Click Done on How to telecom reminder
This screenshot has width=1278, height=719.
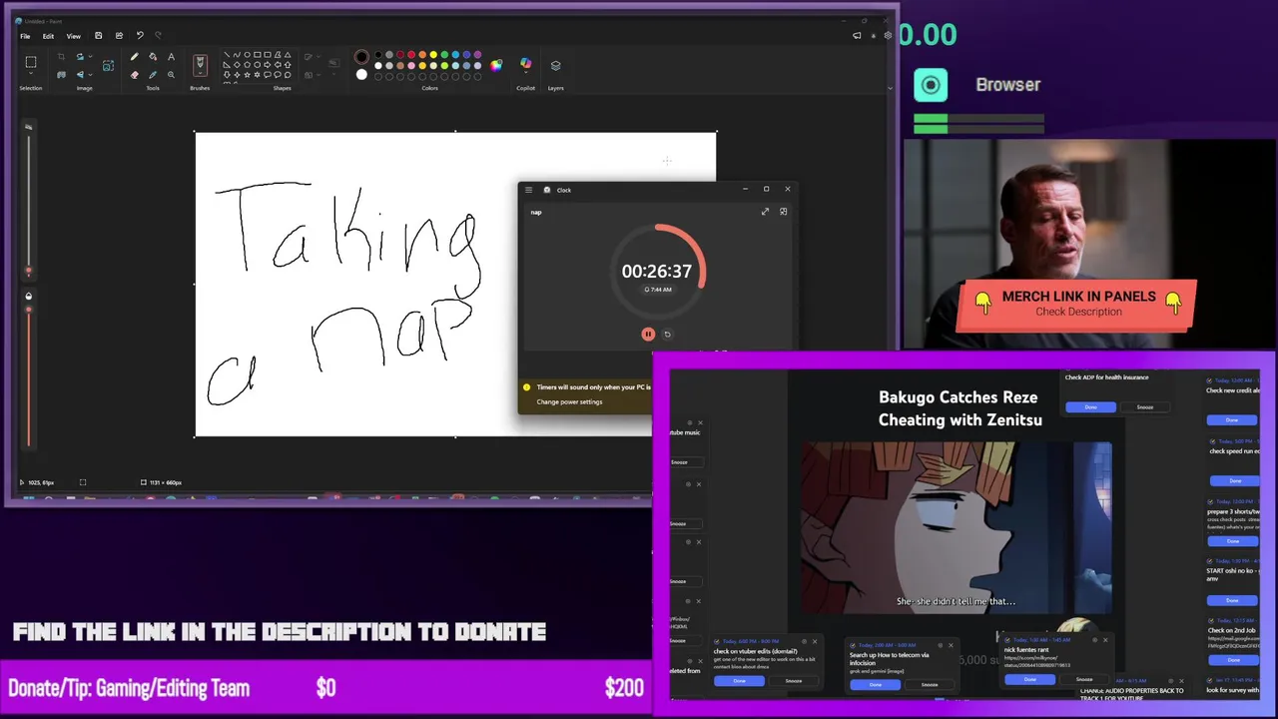tap(876, 684)
